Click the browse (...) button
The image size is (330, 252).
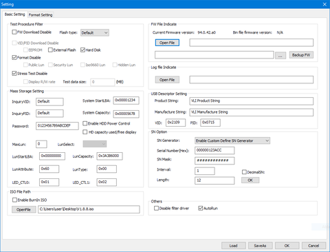pyautogui.click(x=280, y=55)
